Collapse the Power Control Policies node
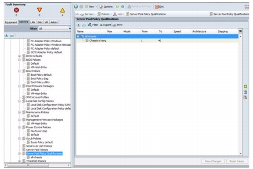The image size is (253, 169). coord(19,127)
